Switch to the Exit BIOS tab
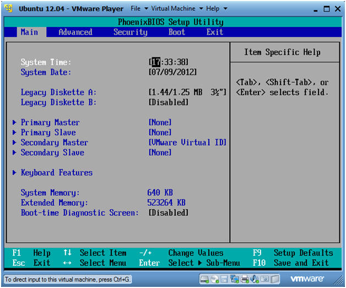This screenshot has width=346, height=288. pos(215,32)
